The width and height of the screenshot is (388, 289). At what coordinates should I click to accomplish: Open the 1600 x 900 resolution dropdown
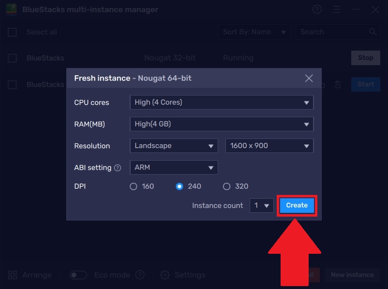coord(269,146)
